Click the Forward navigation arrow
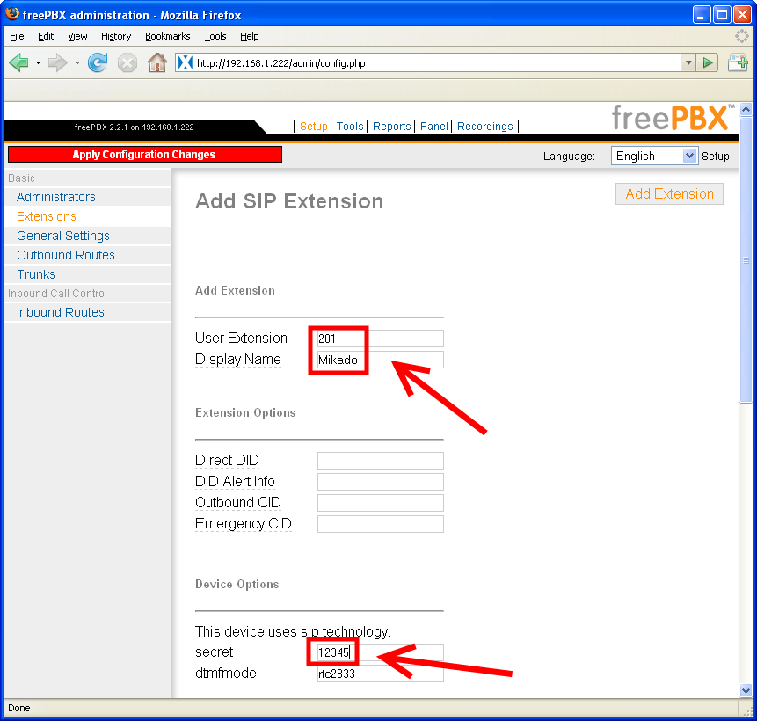The image size is (757, 721). click(58, 62)
